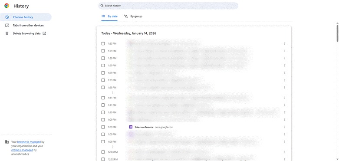Open the 'browser is managed' link
This screenshot has width=339, height=161.
tap(29, 142)
